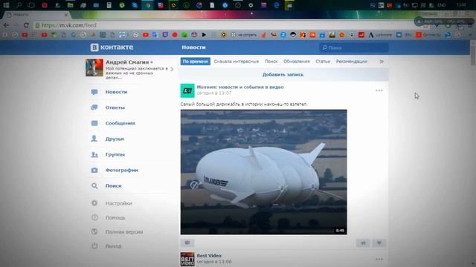Viewport: 476px width, 267px height.
Task: Select the Поиск tab in the feed bar
Action: coord(271,62)
